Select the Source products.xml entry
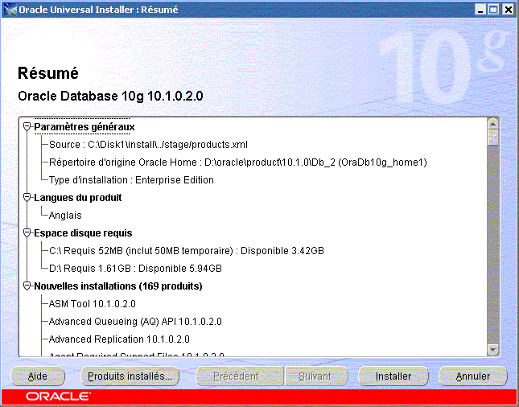 click(147, 145)
